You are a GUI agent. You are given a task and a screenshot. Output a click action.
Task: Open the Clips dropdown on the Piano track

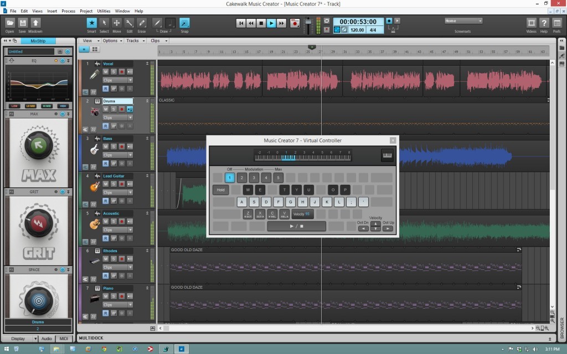point(117,305)
